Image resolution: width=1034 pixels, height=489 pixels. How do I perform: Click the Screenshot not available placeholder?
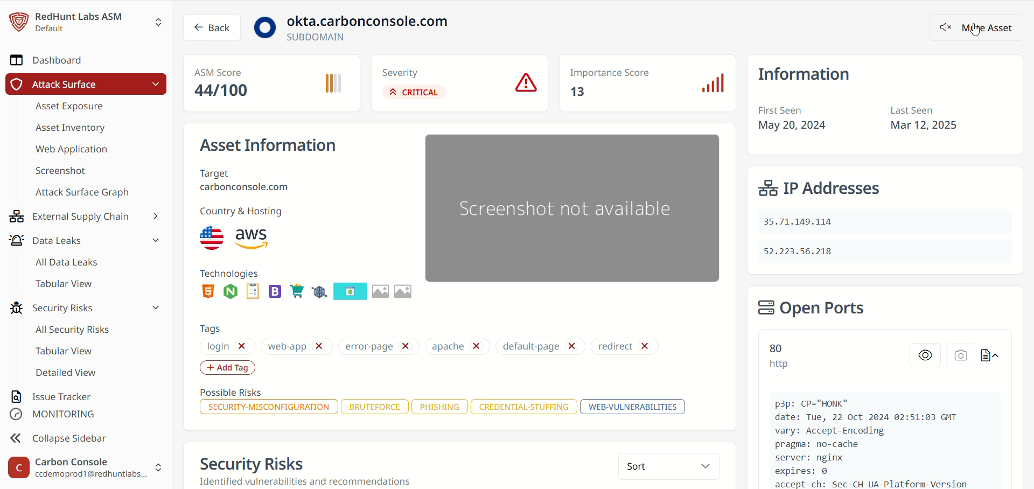pyautogui.click(x=572, y=208)
